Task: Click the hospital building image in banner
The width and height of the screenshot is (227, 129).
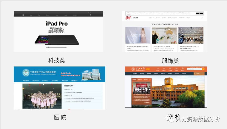Action: tap(91, 74)
